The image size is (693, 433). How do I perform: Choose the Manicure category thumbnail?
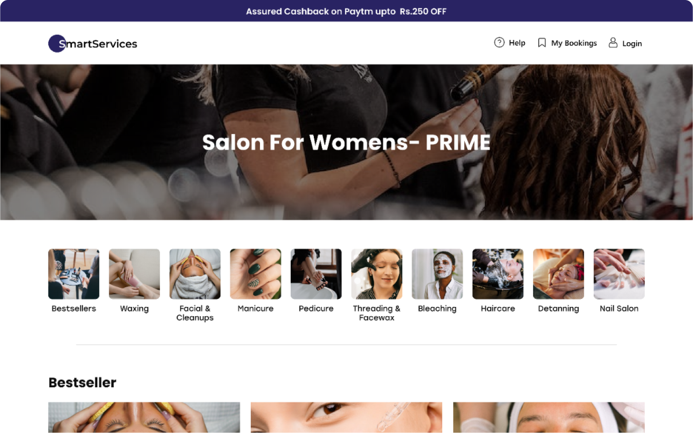tap(256, 274)
